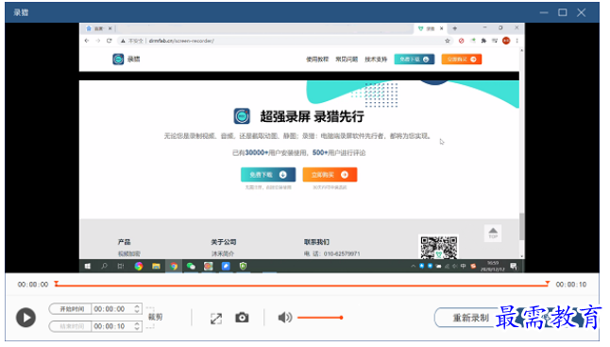Image resolution: width=610 pixels, height=347 pixels.
Task: Seek to the middle of the orange timeline
Action: (x=302, y=286)
